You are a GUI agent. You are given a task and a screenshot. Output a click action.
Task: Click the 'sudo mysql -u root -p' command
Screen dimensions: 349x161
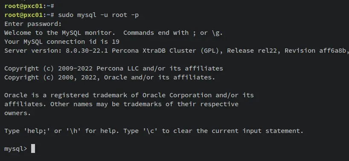99,15
